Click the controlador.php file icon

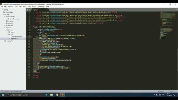[x=8, y=19]
